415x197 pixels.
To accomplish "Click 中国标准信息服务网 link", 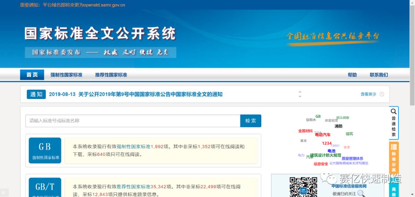I will click(349, 186).
